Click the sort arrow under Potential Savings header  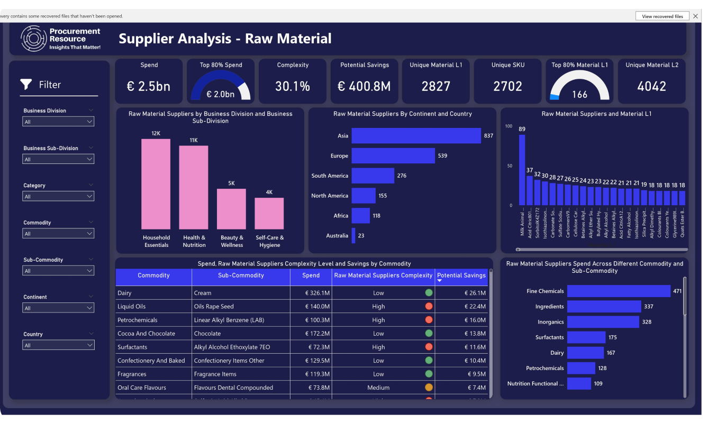point(439,281)
